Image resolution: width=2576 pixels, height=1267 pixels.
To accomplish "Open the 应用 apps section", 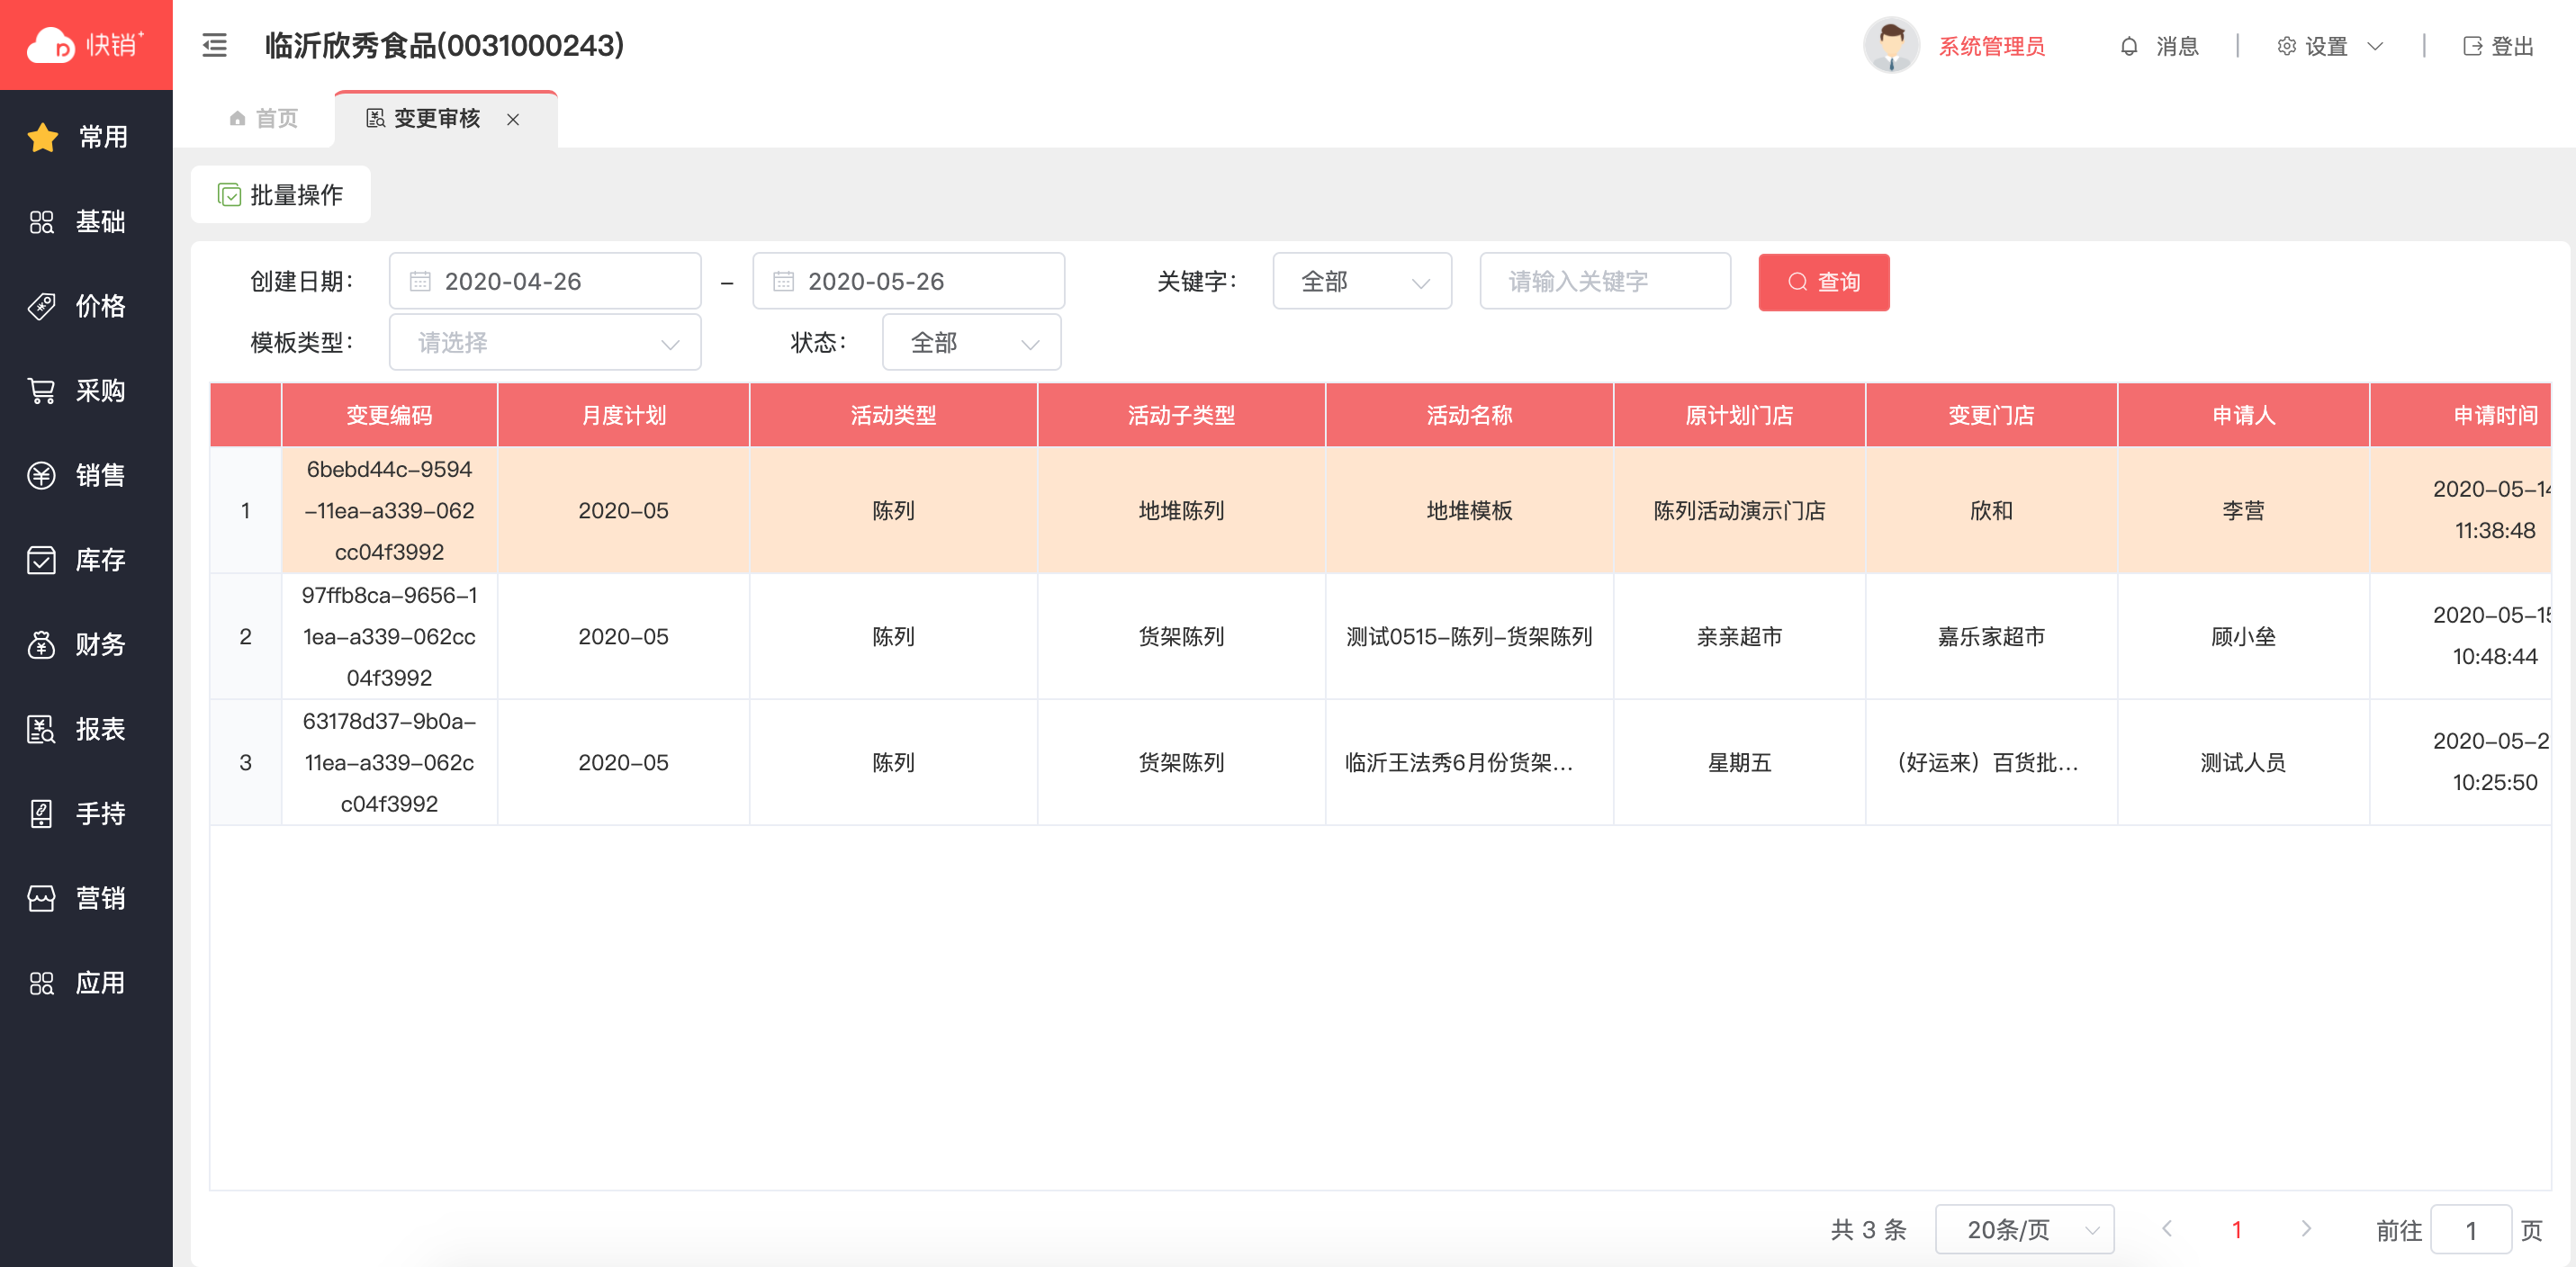I will [x=86, y=983].
